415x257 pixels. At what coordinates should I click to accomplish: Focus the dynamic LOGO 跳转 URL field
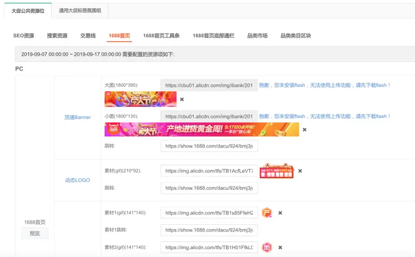[x=209, y=188]
